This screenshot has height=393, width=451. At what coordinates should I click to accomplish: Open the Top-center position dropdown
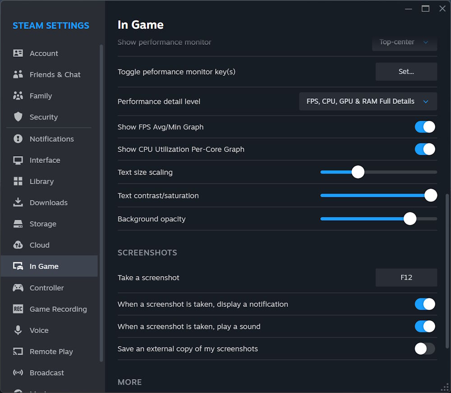pos(404,42)
